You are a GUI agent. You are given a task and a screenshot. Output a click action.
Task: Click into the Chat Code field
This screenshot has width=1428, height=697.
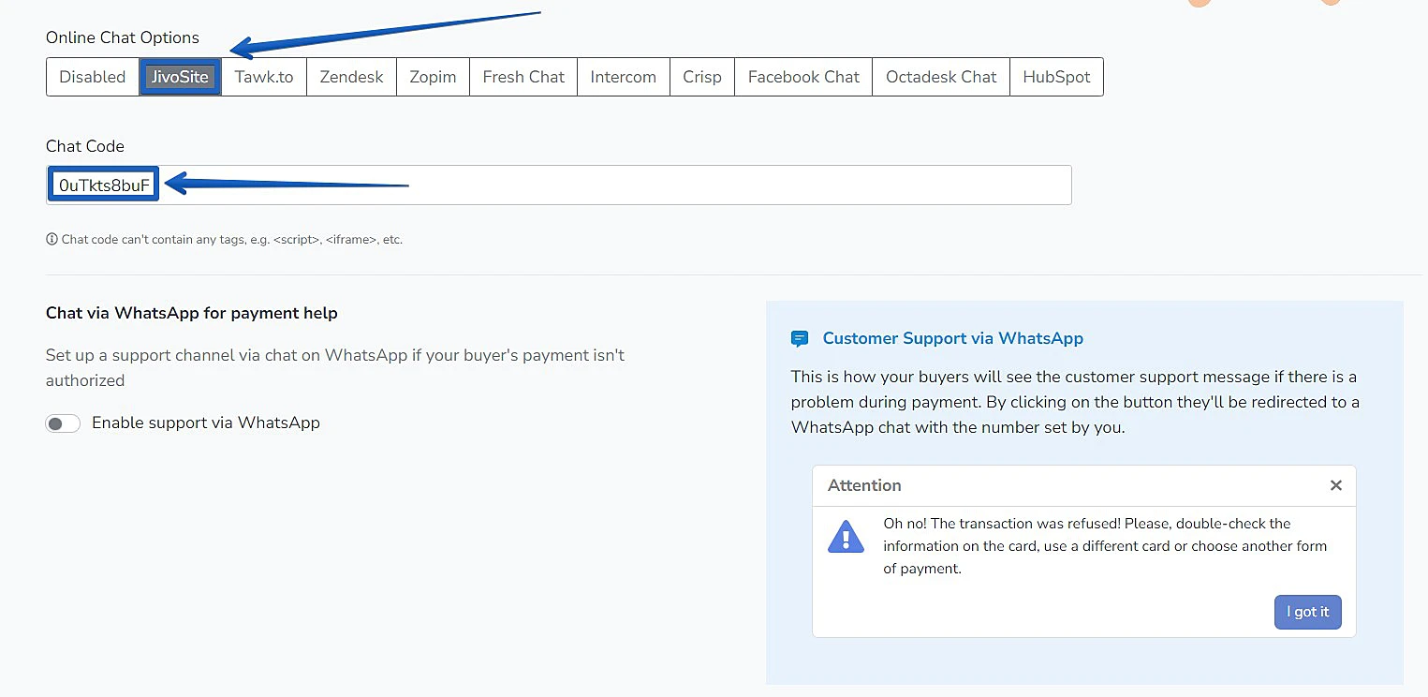609,185
